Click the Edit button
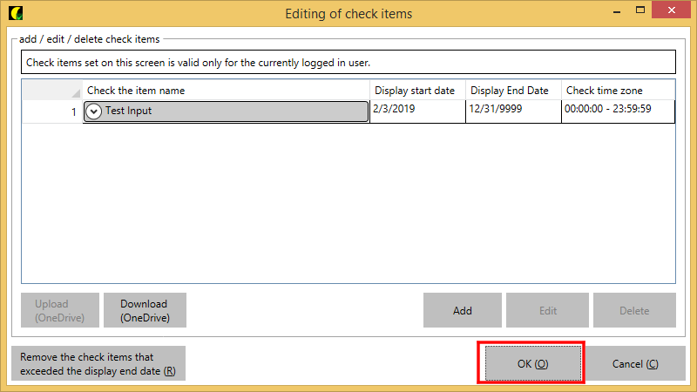 [547, 310]
